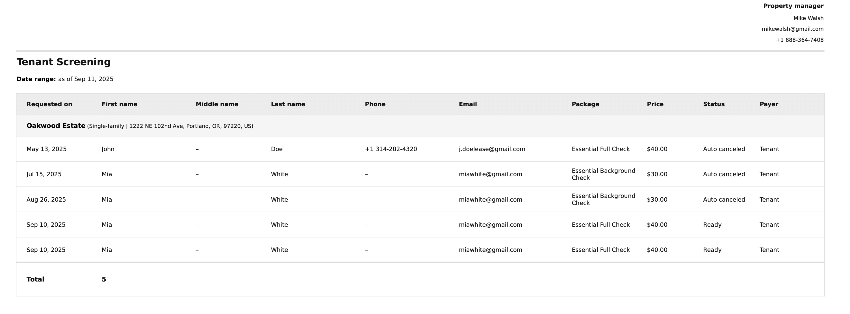850x314 pixels.
Task: Select the $40.00 price in John Doe's row
Action: [x=657, y=149]
